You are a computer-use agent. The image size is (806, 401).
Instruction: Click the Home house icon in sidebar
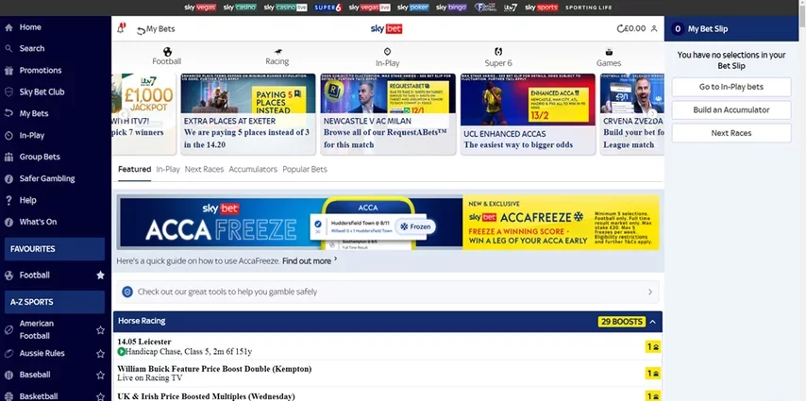coord(8,27)
